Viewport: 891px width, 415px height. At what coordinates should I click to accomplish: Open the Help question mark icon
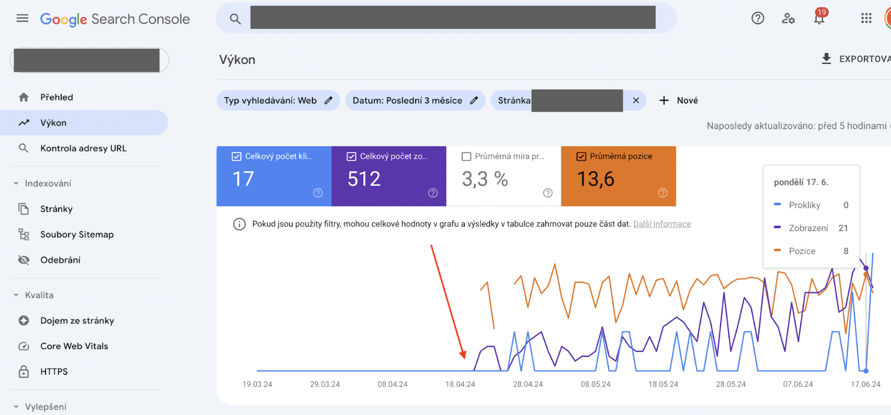(757, 18)
